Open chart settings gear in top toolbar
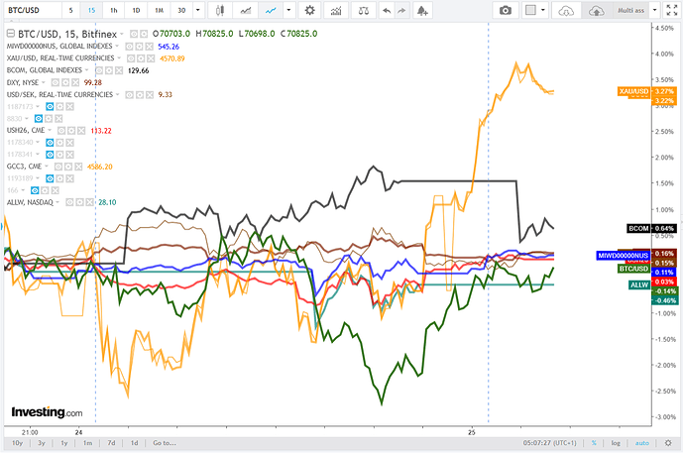 click(309, 10)
